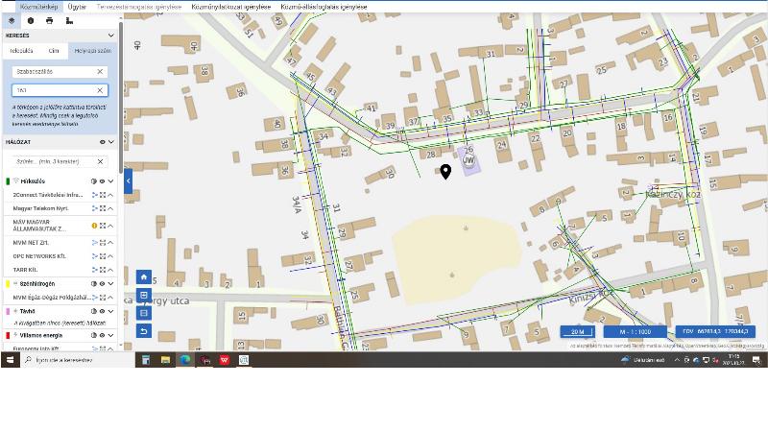Toggle visibility of Szénhidrogén layer group
The width and height of the screenshot is (768, 432).
[102, 284]
